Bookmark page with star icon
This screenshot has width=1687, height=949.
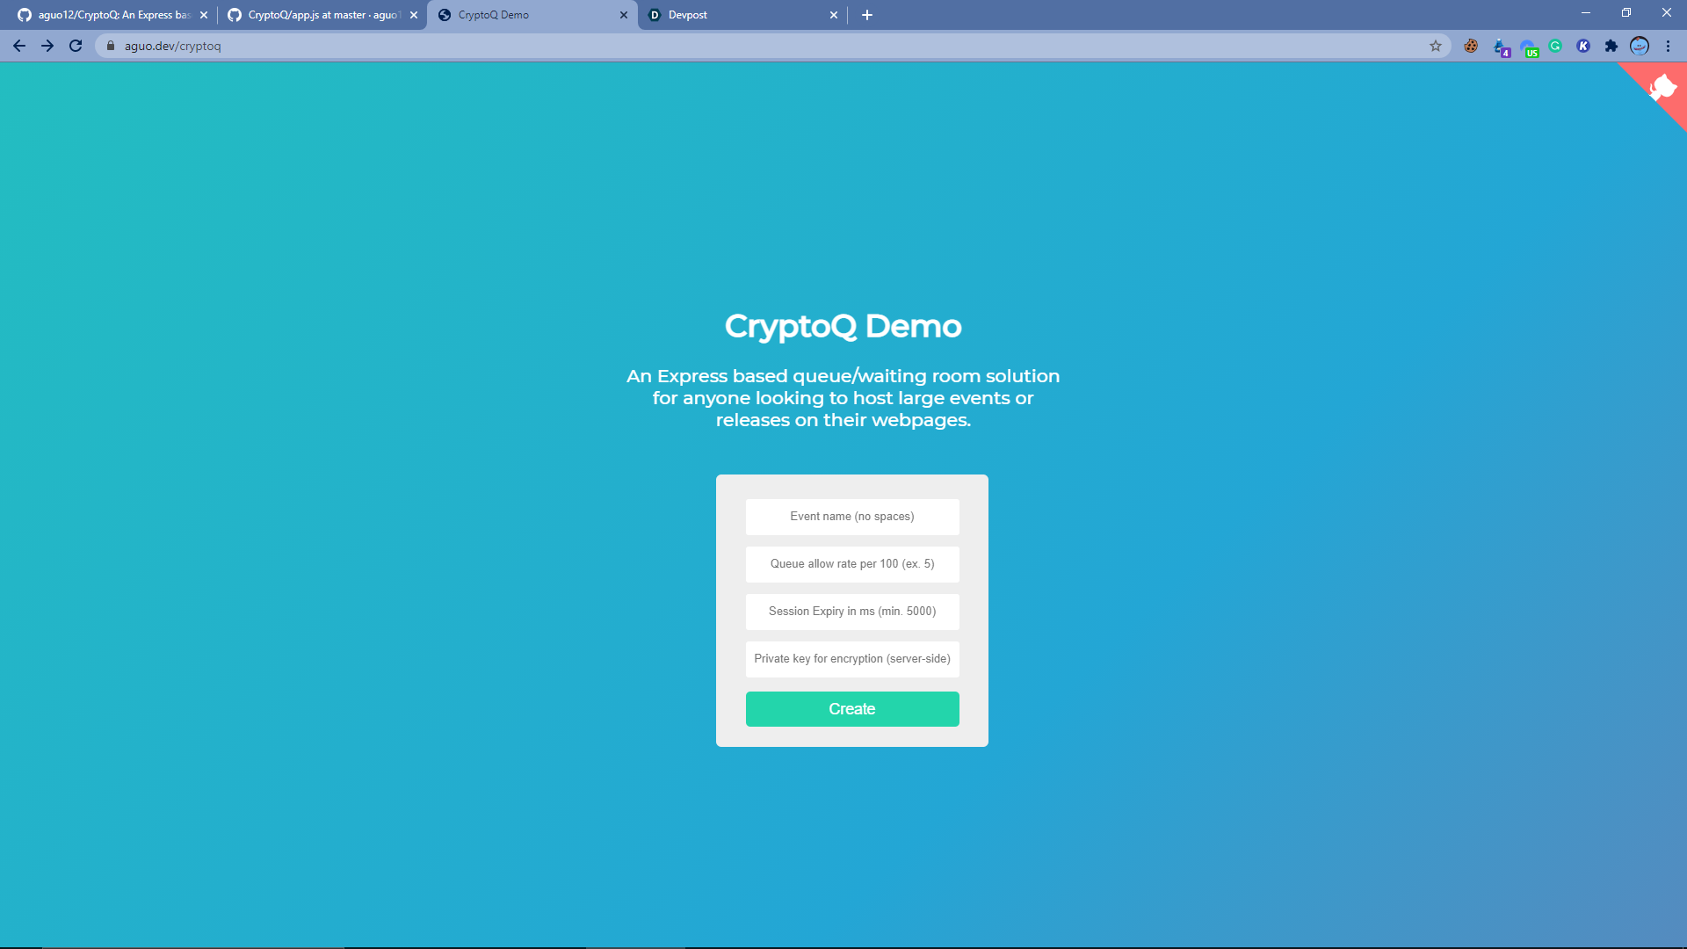point(1436,46)
